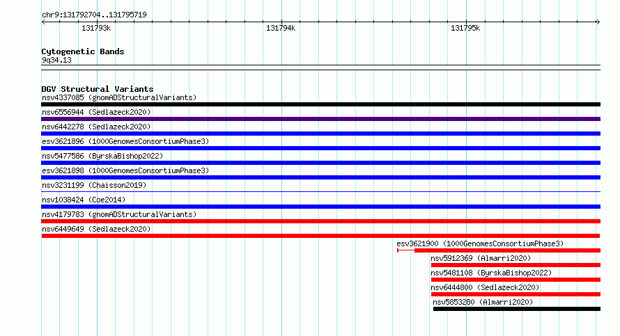Click the blue bar of nsv6442278
This screenshot has width=620, height=336.
tap(320, 134)
